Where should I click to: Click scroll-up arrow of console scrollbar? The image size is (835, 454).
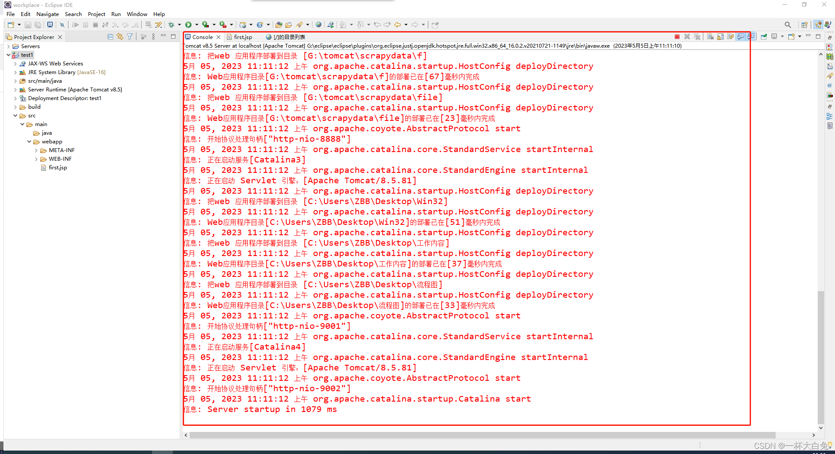point(820,55)
